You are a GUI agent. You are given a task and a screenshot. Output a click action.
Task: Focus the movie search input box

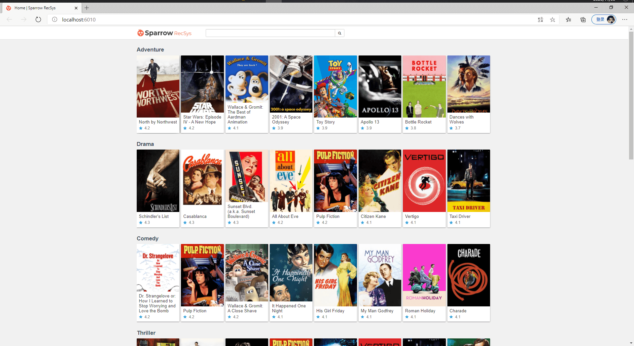click(x=270, y=33)
